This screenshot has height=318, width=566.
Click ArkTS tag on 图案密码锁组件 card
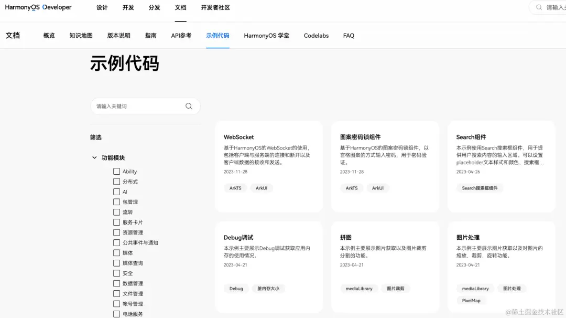(352, 188)
